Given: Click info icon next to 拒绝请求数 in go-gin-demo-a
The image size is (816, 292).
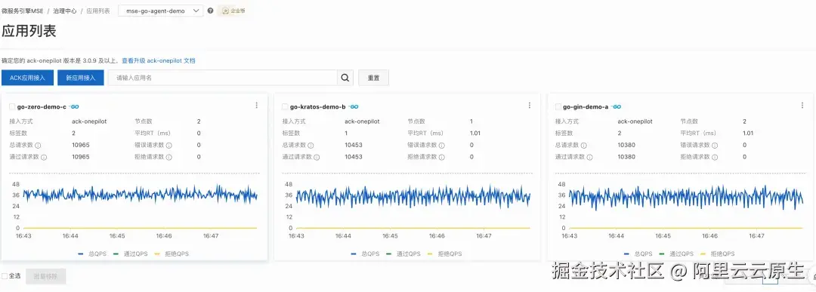Looking at the screenshot, I should [715, 157].
